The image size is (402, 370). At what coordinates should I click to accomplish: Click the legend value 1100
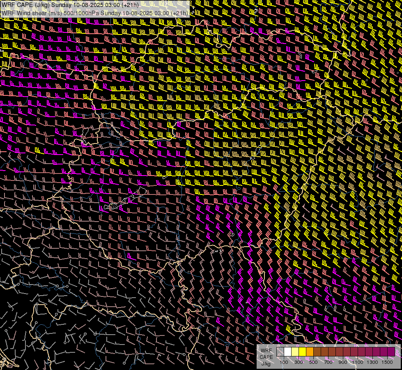357,362
